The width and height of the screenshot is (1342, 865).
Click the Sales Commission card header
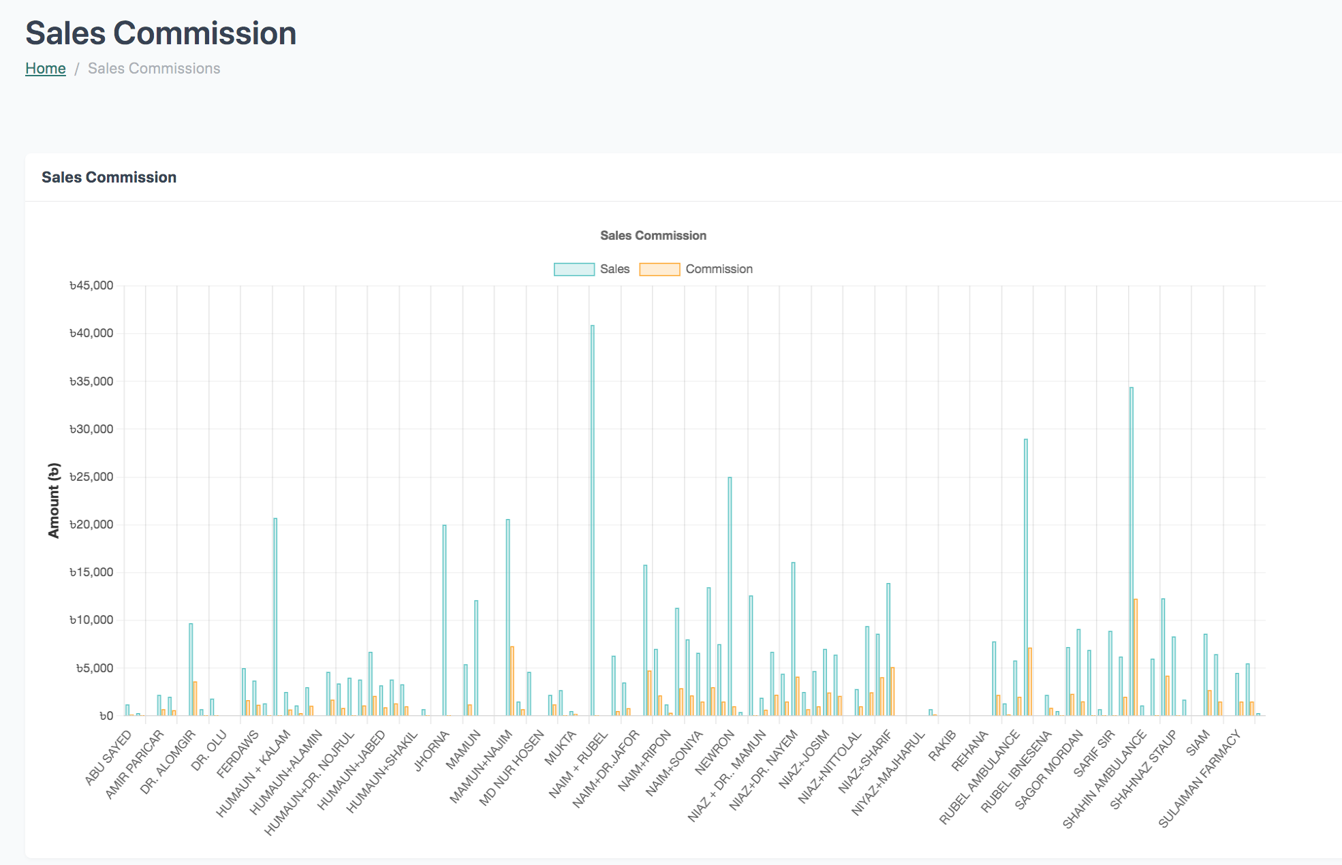[x=109, y=177]
